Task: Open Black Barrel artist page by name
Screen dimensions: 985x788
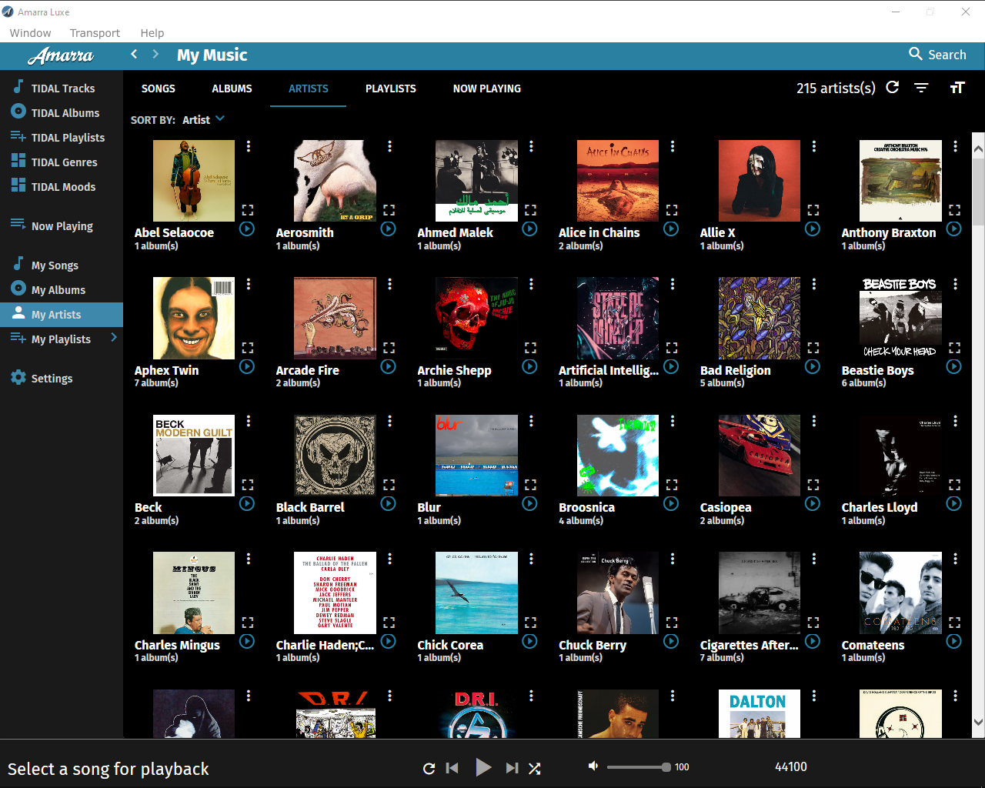Action: 310,507
